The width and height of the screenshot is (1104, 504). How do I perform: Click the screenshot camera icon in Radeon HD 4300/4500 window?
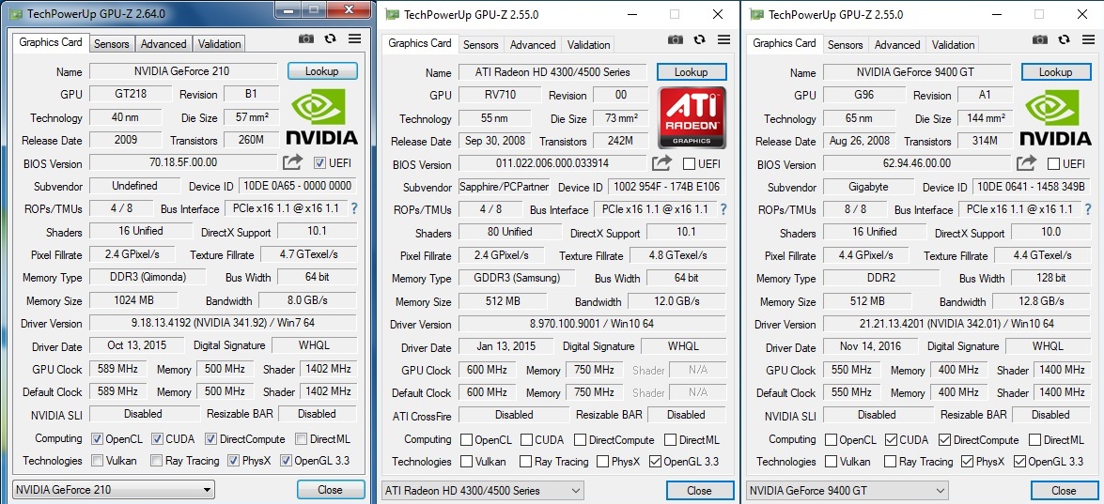click(x=676, y=40)
